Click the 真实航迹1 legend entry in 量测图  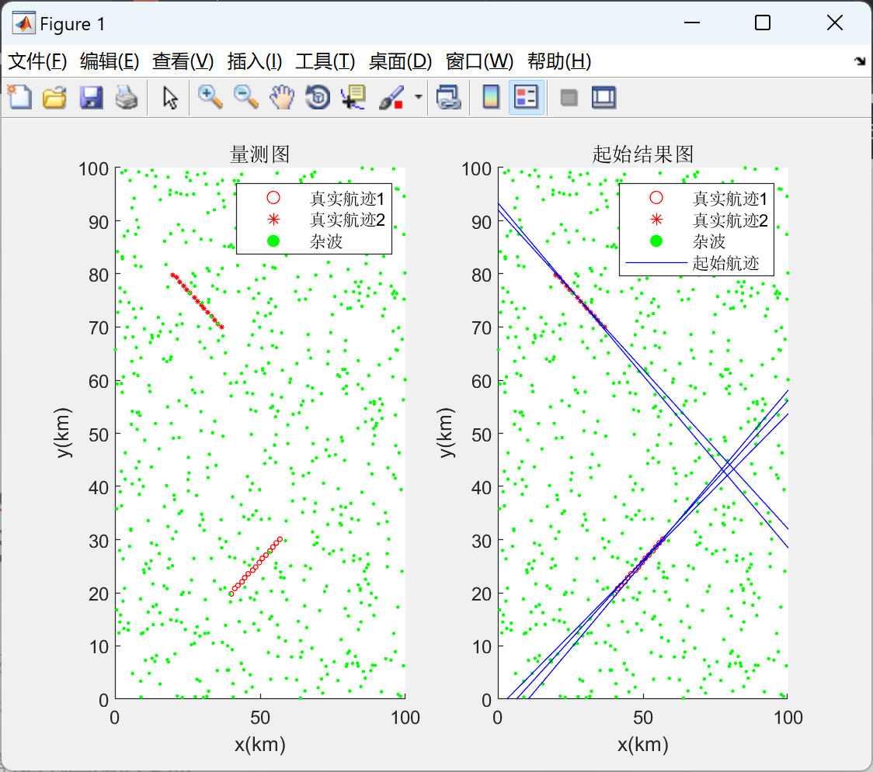point(340,198)
